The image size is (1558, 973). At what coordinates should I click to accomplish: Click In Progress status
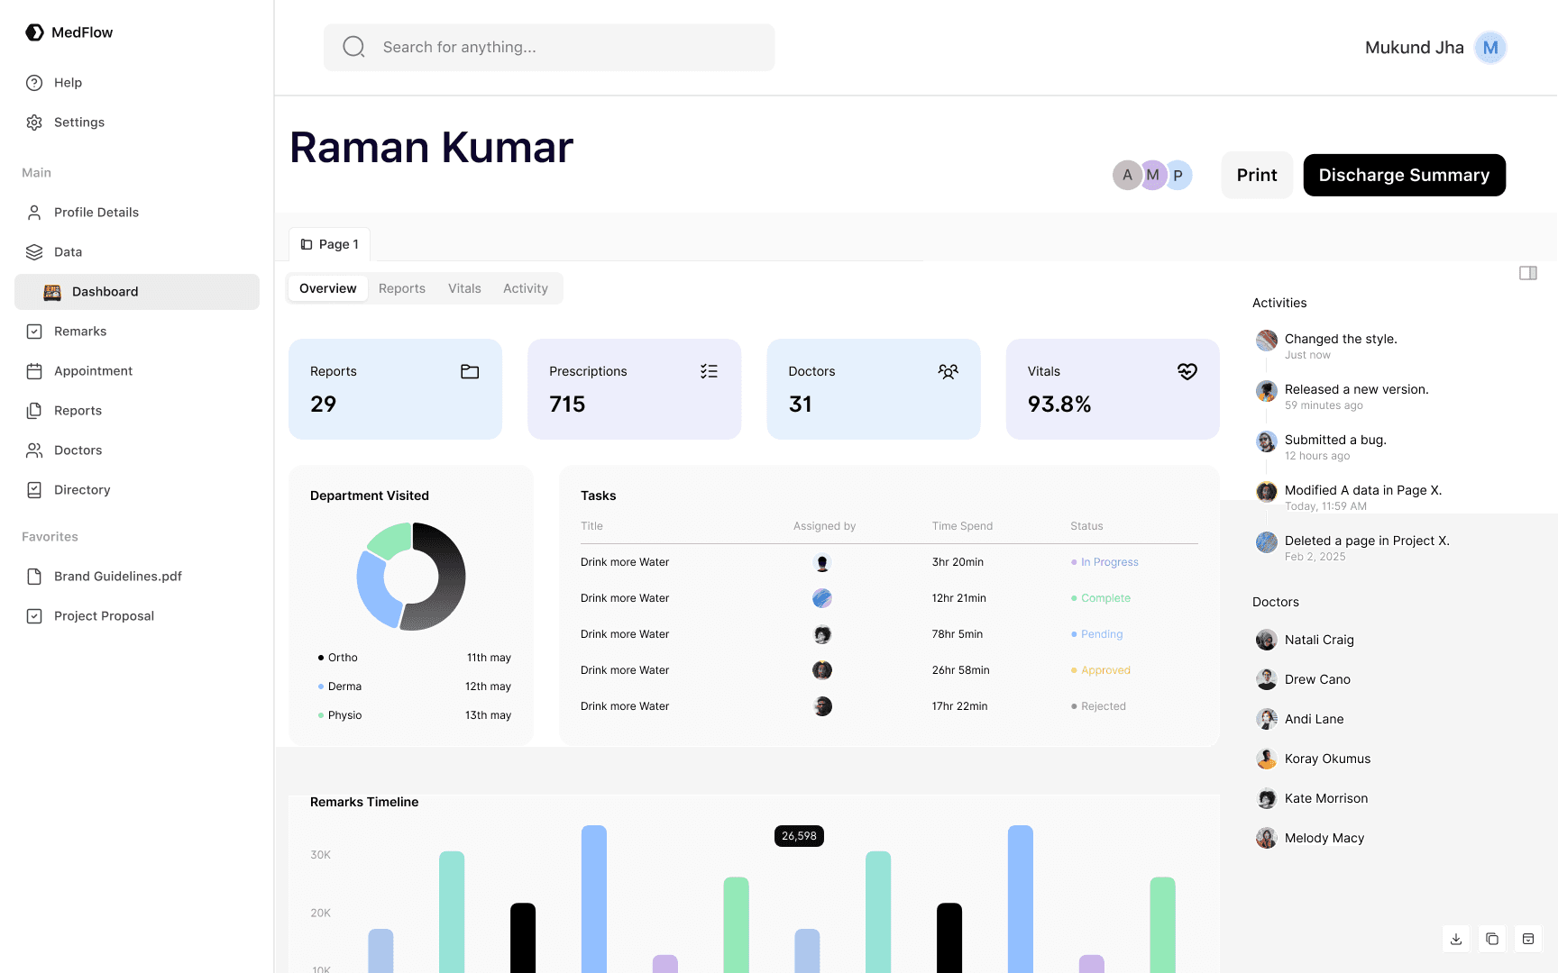(1104, 562)
